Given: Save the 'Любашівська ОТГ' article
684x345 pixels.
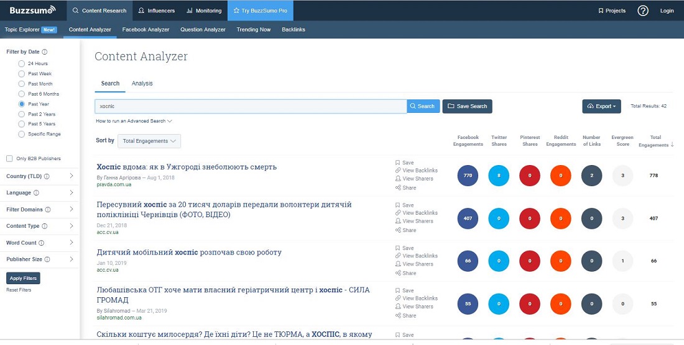Looking at the screenshot, I should tap(404, 290).
